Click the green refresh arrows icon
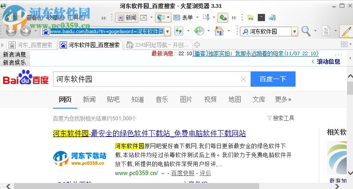 click(179, 31)
